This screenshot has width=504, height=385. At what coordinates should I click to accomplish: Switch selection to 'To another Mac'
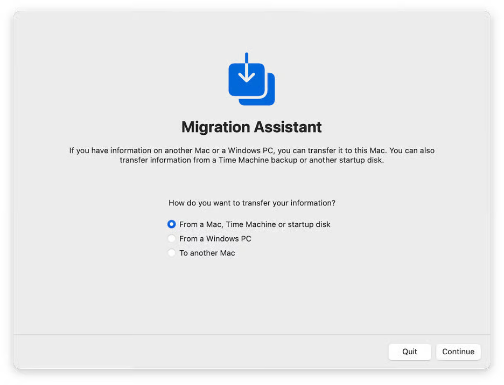(x=171, y=252)
